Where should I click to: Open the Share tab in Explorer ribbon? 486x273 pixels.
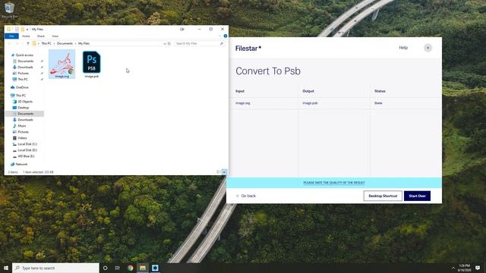click(40, 36)
